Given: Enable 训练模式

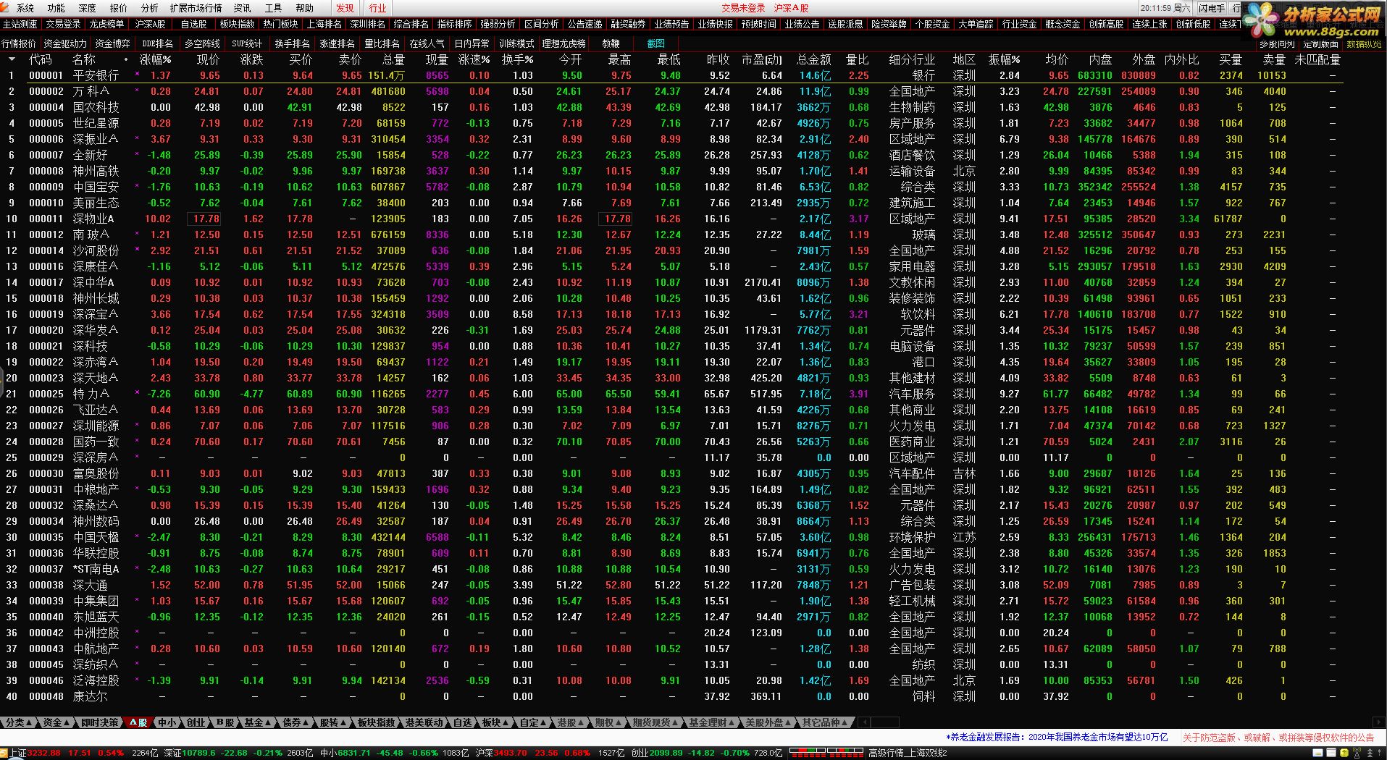Looking at the screenshot, I should pyautogui.click(x=516, y=43).
